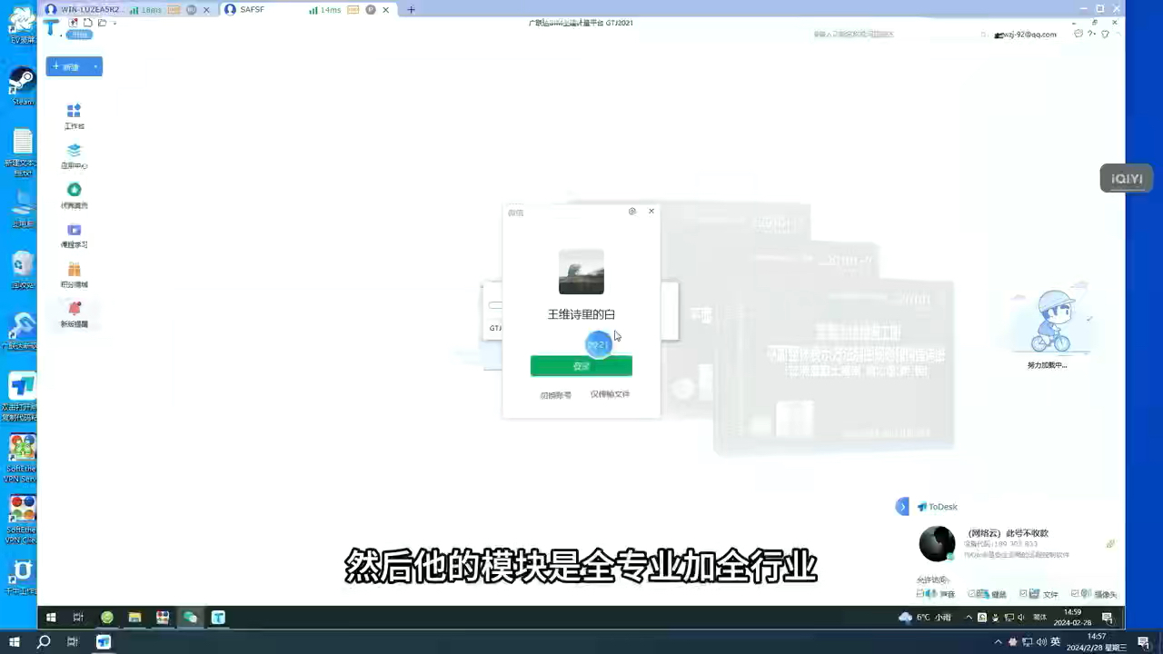Open WeChat dialog settings gear icon
This screenshot has width=1163, height=654.
point(632,211)
